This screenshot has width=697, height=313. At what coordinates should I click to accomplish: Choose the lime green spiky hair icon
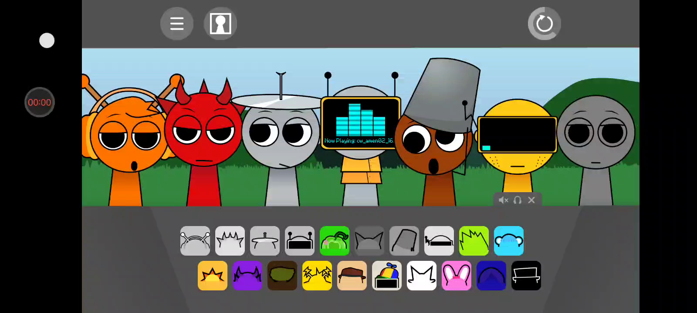pos(474,241)
